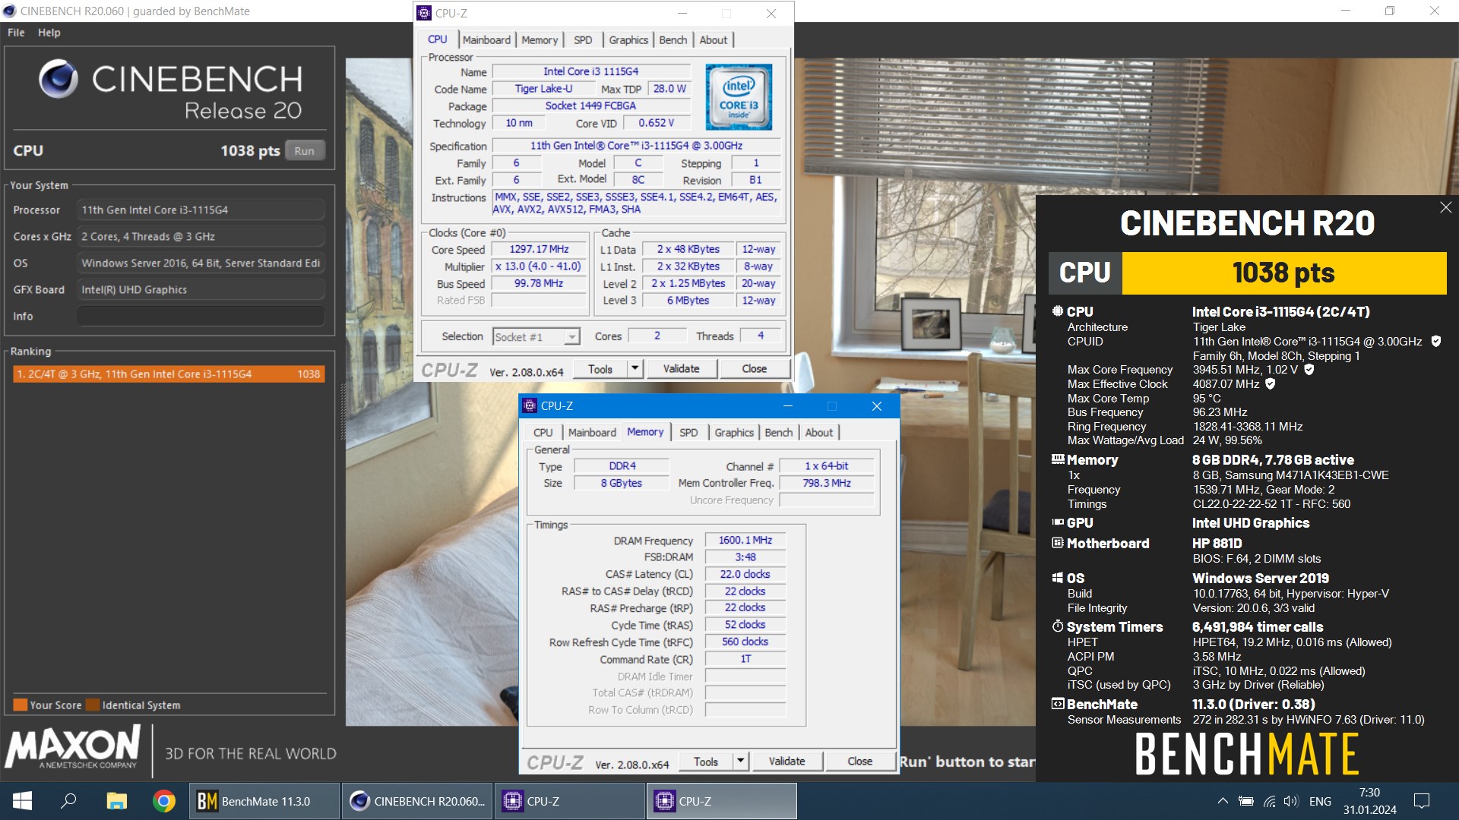Open SPD tab in top CPU-Z
Viewport: 1459px width, 820px height.
583,39
